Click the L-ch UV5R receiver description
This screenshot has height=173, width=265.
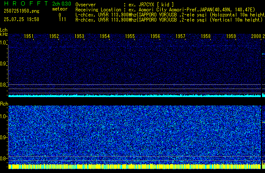[x=170, y=15]
